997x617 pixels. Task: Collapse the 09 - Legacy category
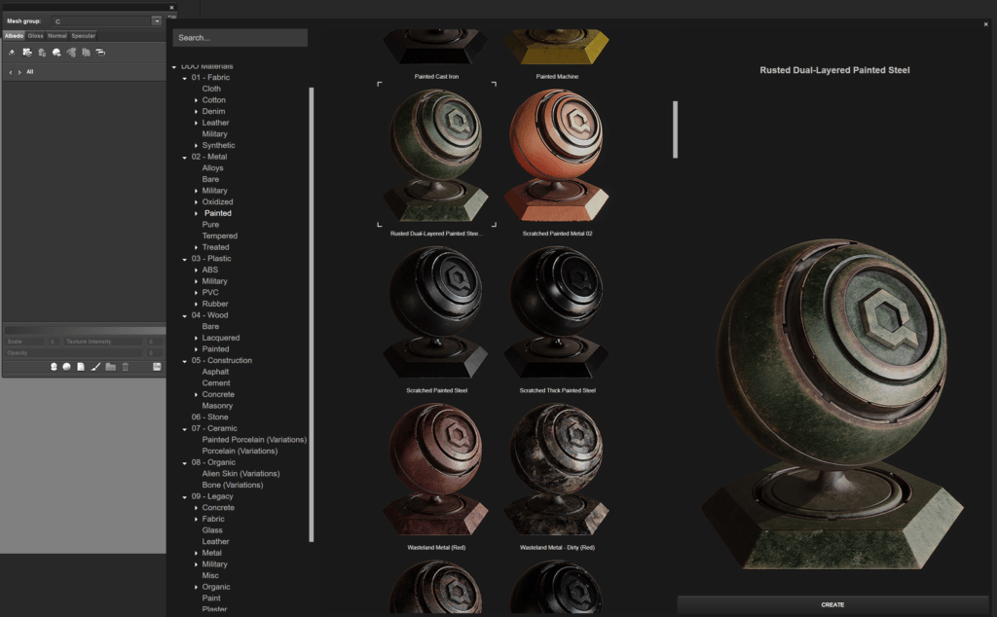184,497
